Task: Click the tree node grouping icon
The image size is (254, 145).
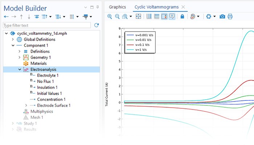Action: pyautogui.click(x=72, y=17)
